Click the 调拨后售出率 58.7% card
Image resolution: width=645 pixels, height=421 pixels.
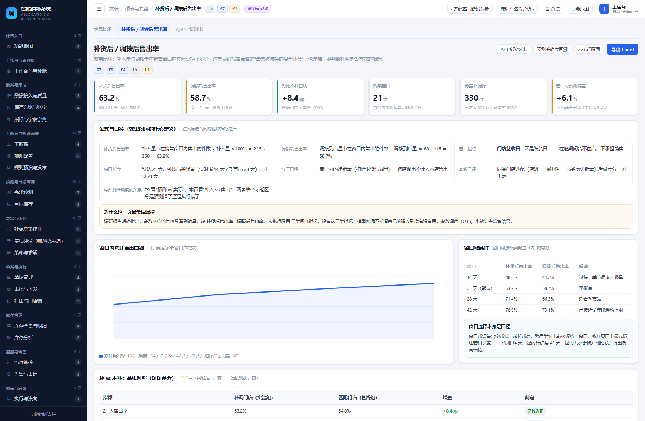pos(229,97)
